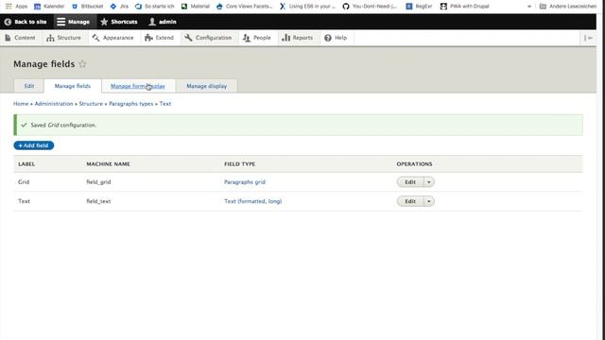Open the admin user menu

[x=163, y=22]
